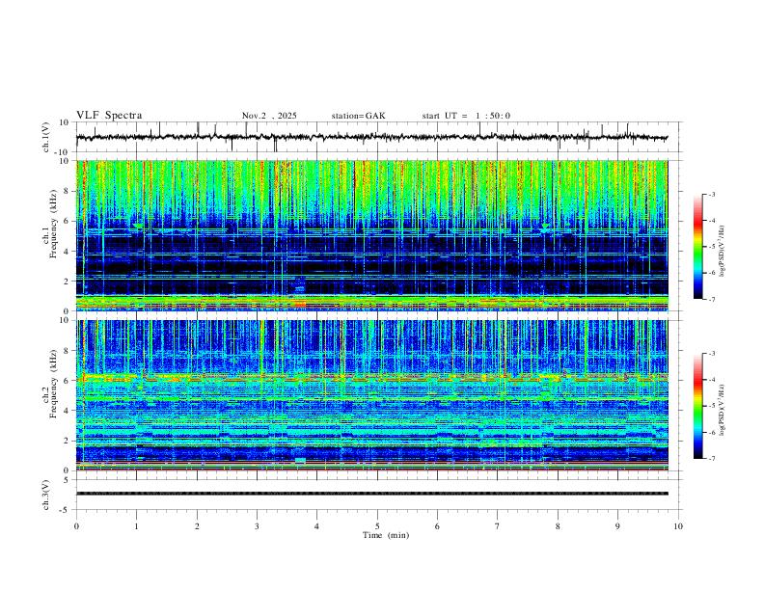764x590 pixels.
Task: Click the 'Time (min)' axis label
Action: click(386, 535)
